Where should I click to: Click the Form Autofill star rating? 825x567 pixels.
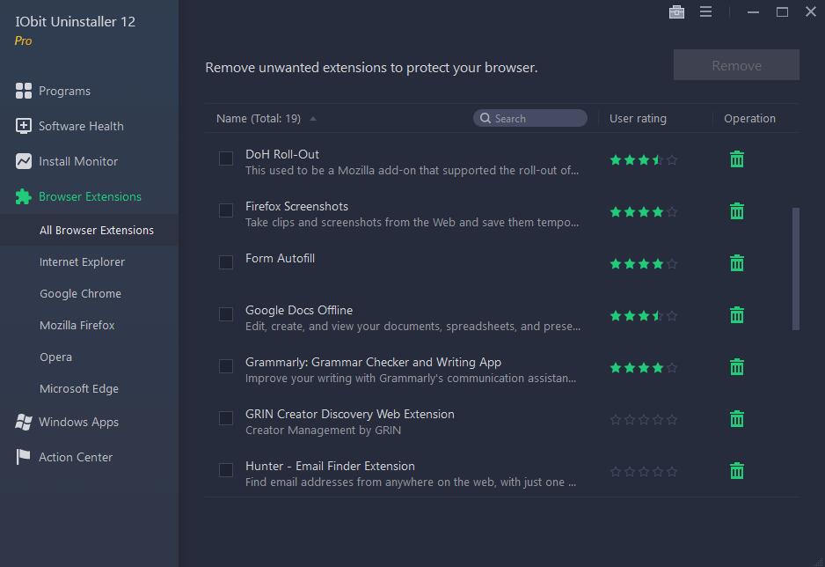tap(644, 264)
